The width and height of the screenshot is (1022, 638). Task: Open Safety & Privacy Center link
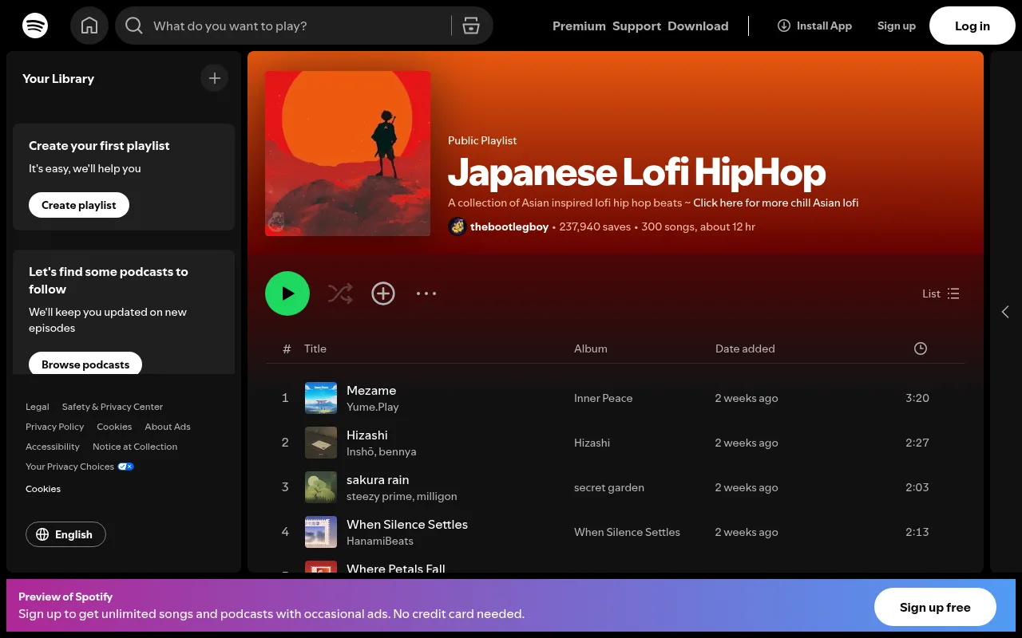point(113,407)
